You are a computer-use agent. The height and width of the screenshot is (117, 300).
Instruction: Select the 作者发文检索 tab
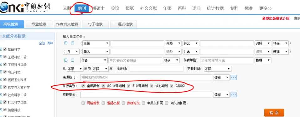67,24
